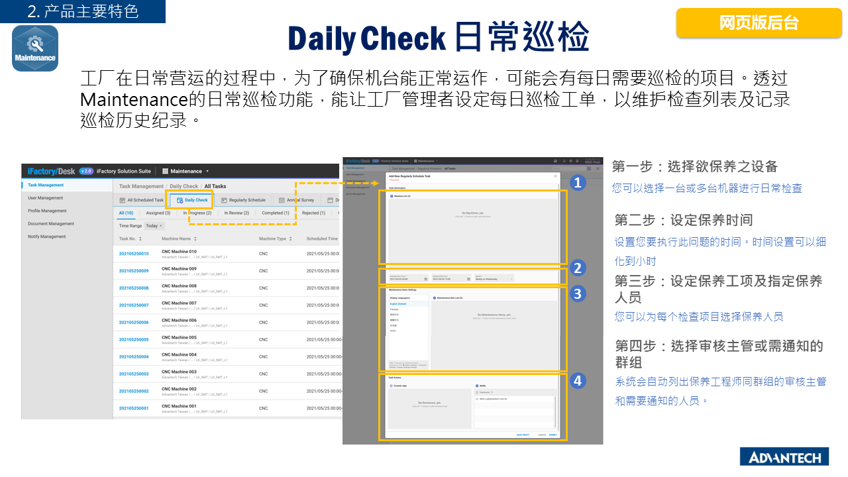848x477 pixels.
Task: Sort the table by Task No.
Action: click(140, 238)
